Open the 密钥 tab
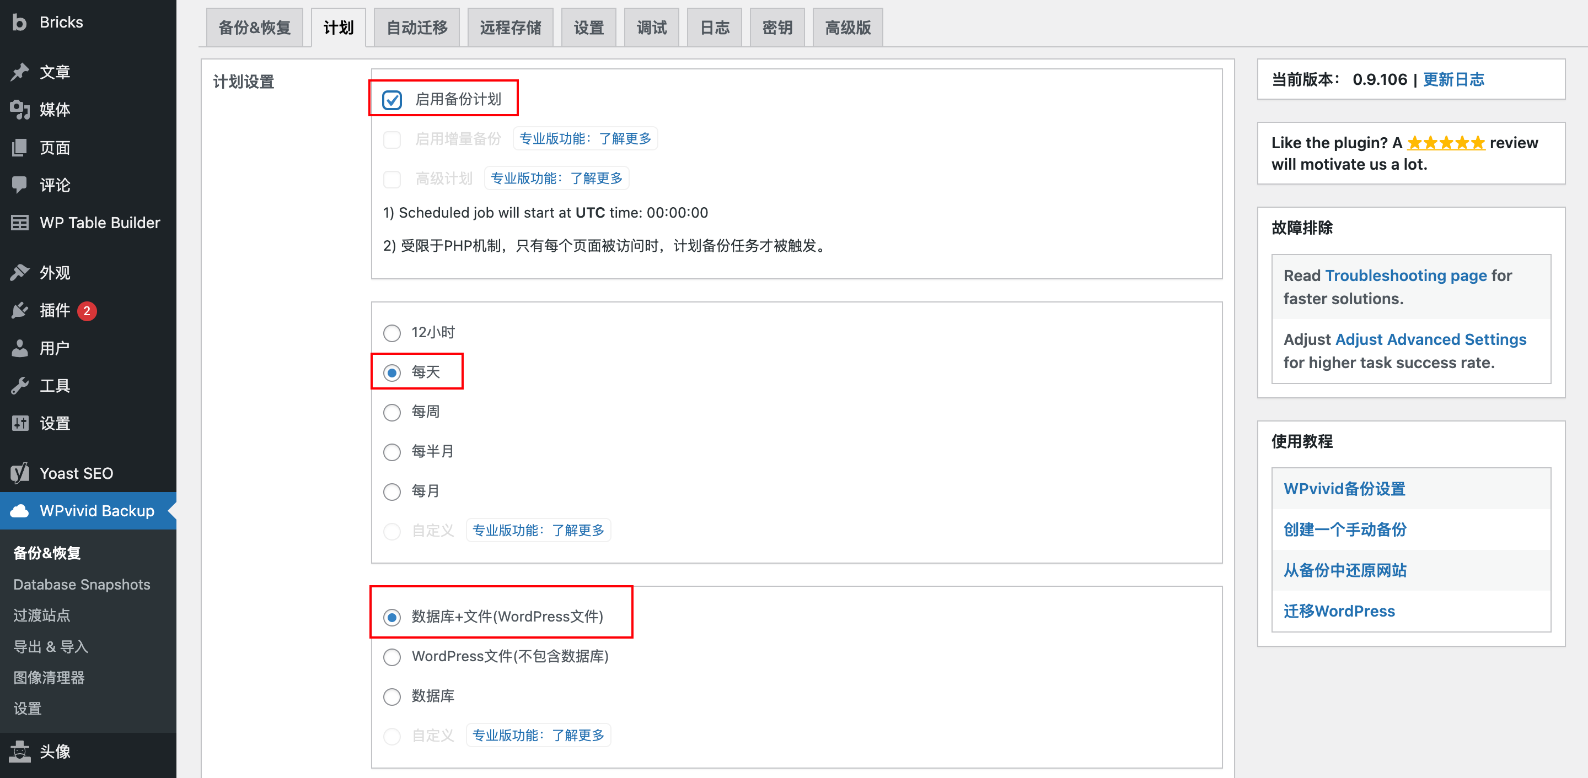Screen dimensions: 1588x778 [x=777, y=28]
